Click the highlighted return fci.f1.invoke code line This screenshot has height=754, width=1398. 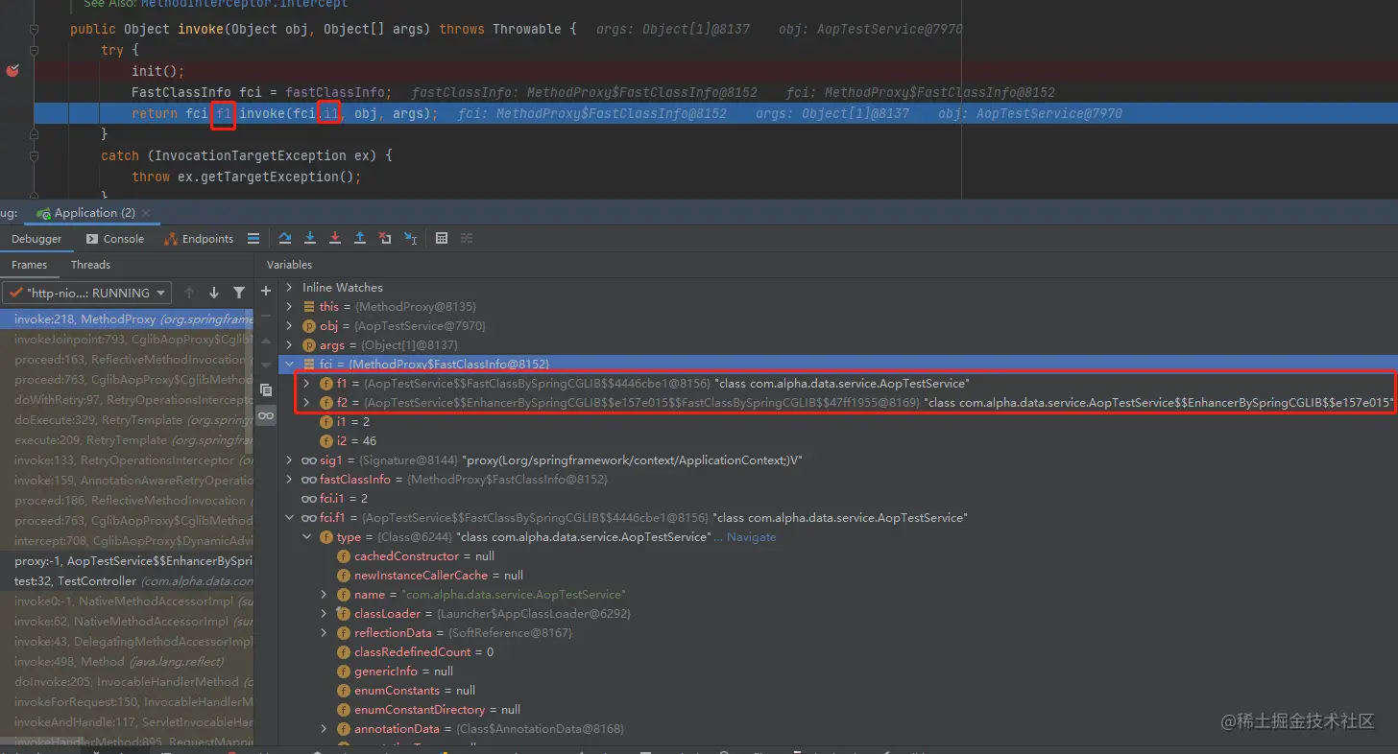pyautogui.click(x=715, y=113)
